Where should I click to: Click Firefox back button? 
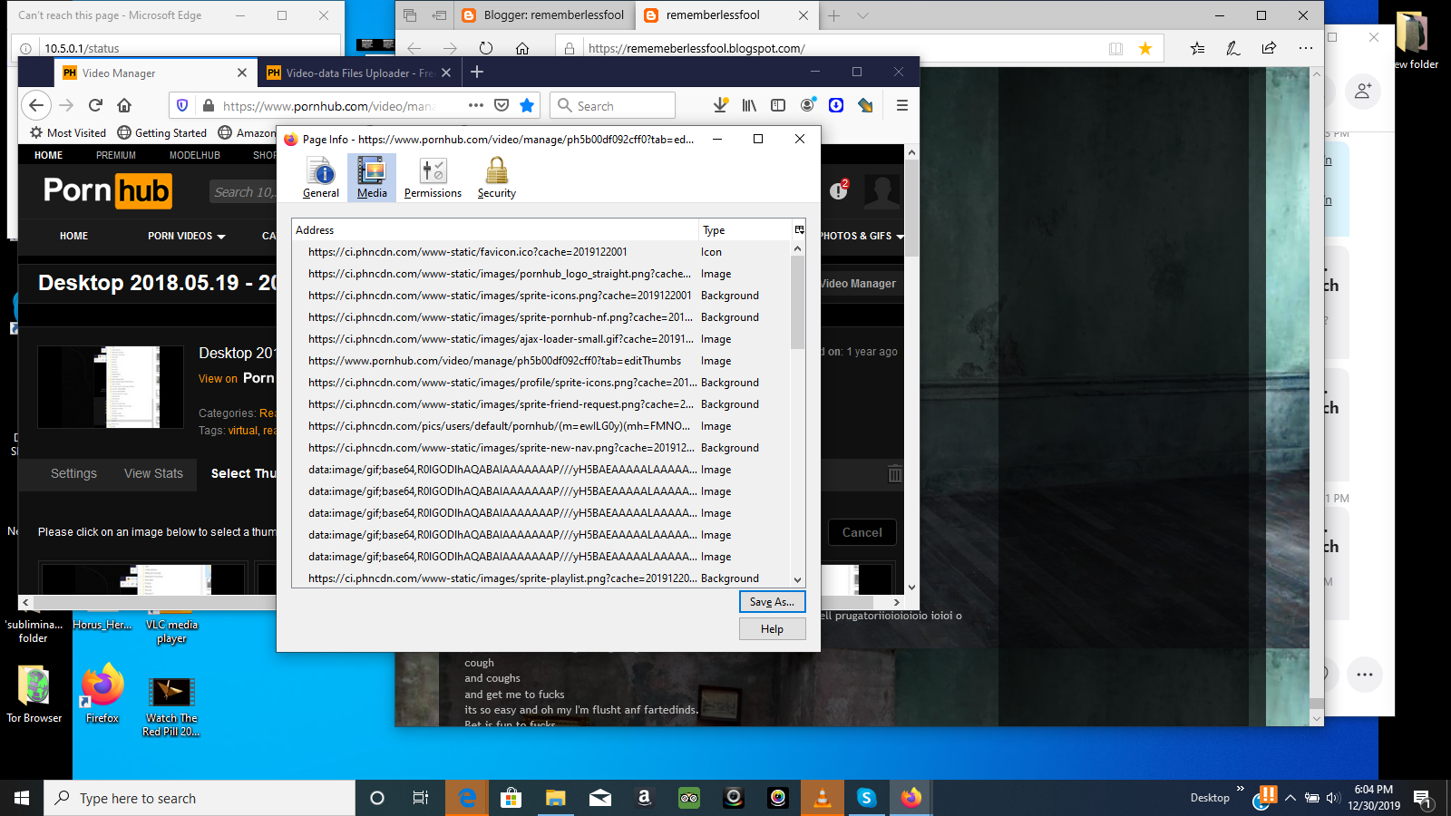(x=36, y=105)
